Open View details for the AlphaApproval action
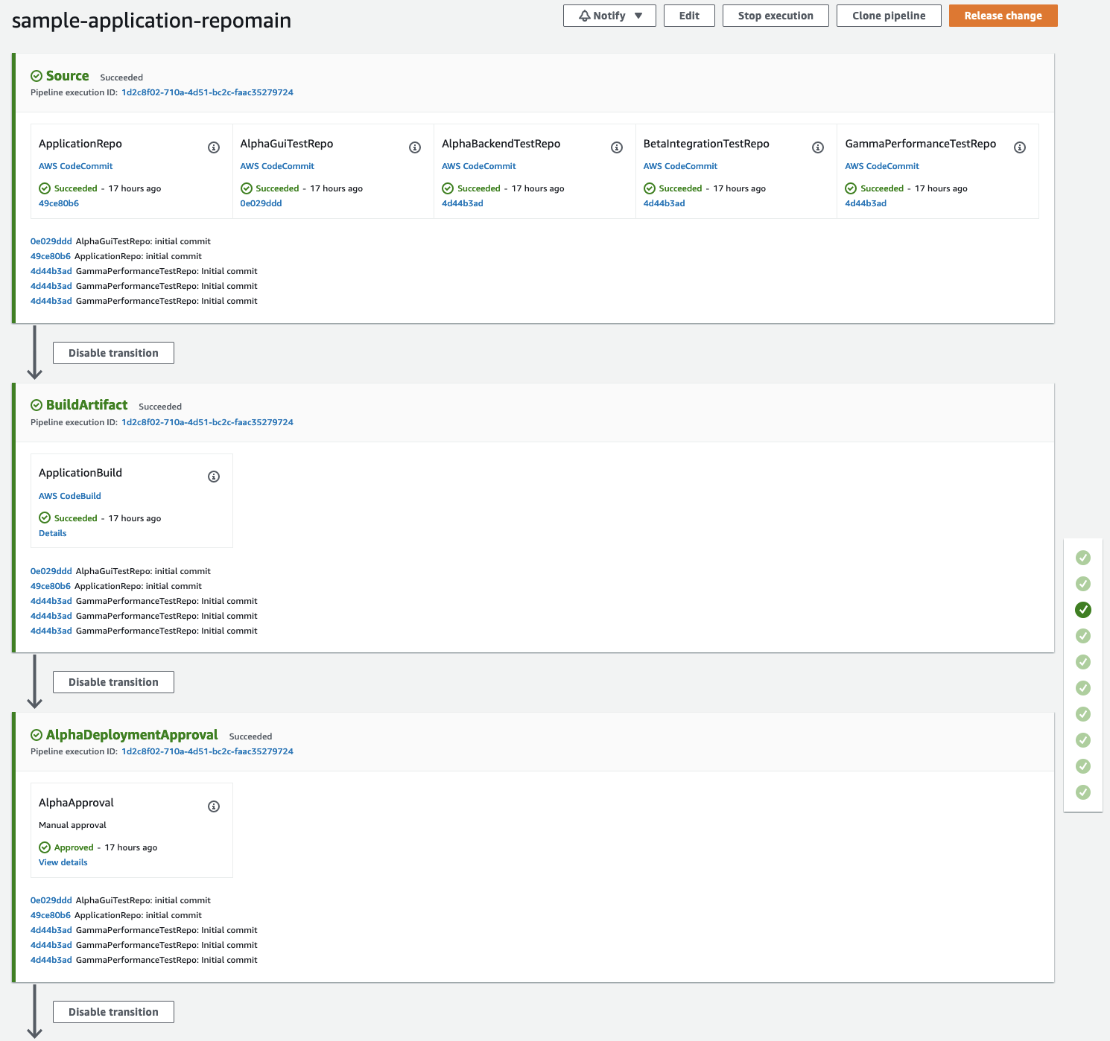 pyautogui.click(x=63, y=862)
